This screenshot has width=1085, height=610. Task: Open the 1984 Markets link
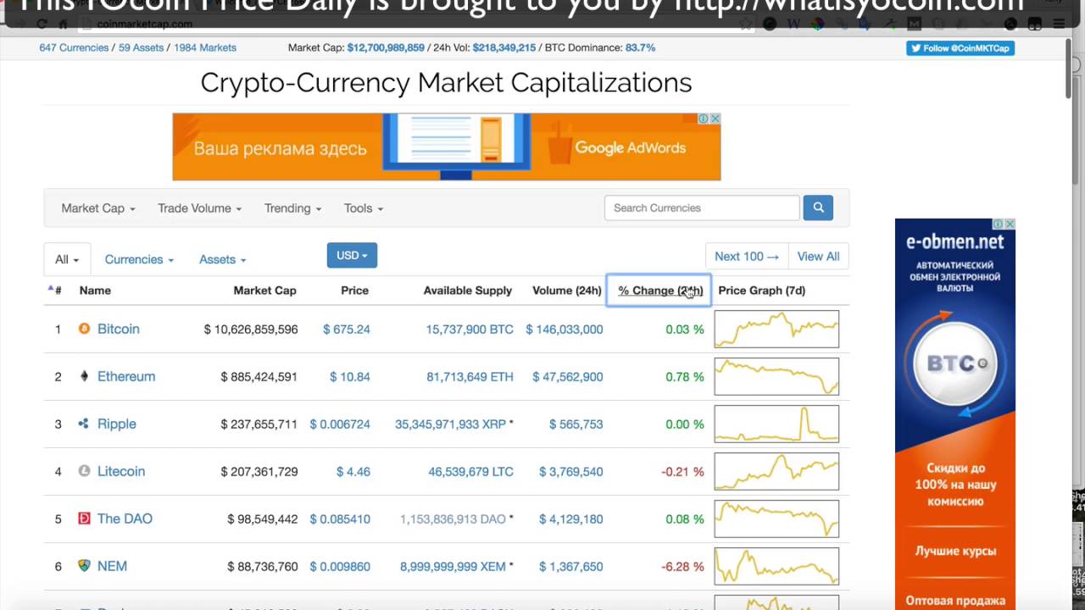[205, 48]
